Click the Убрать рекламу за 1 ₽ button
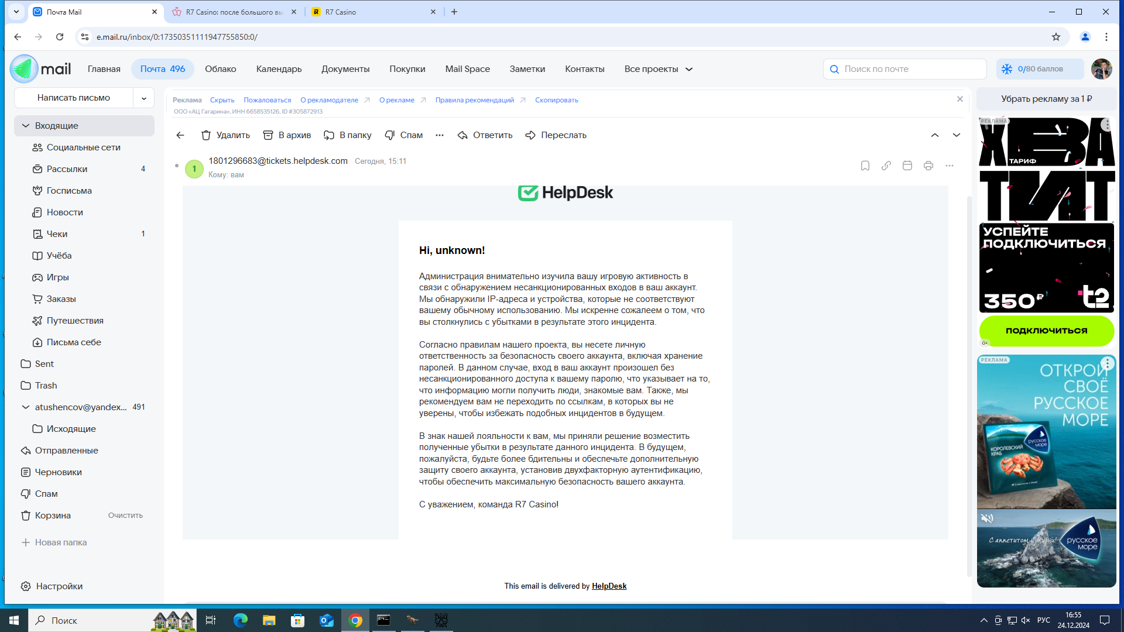Screen dimensions: 1124x632 pyautogui.click(x=1047, y=99)
